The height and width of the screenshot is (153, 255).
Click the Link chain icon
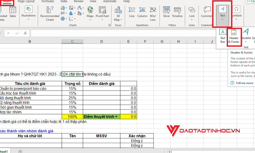click(192, 10)
